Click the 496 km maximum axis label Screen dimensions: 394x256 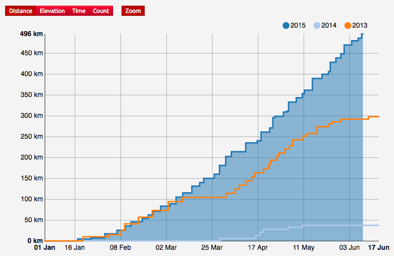(x=31, y=34)
